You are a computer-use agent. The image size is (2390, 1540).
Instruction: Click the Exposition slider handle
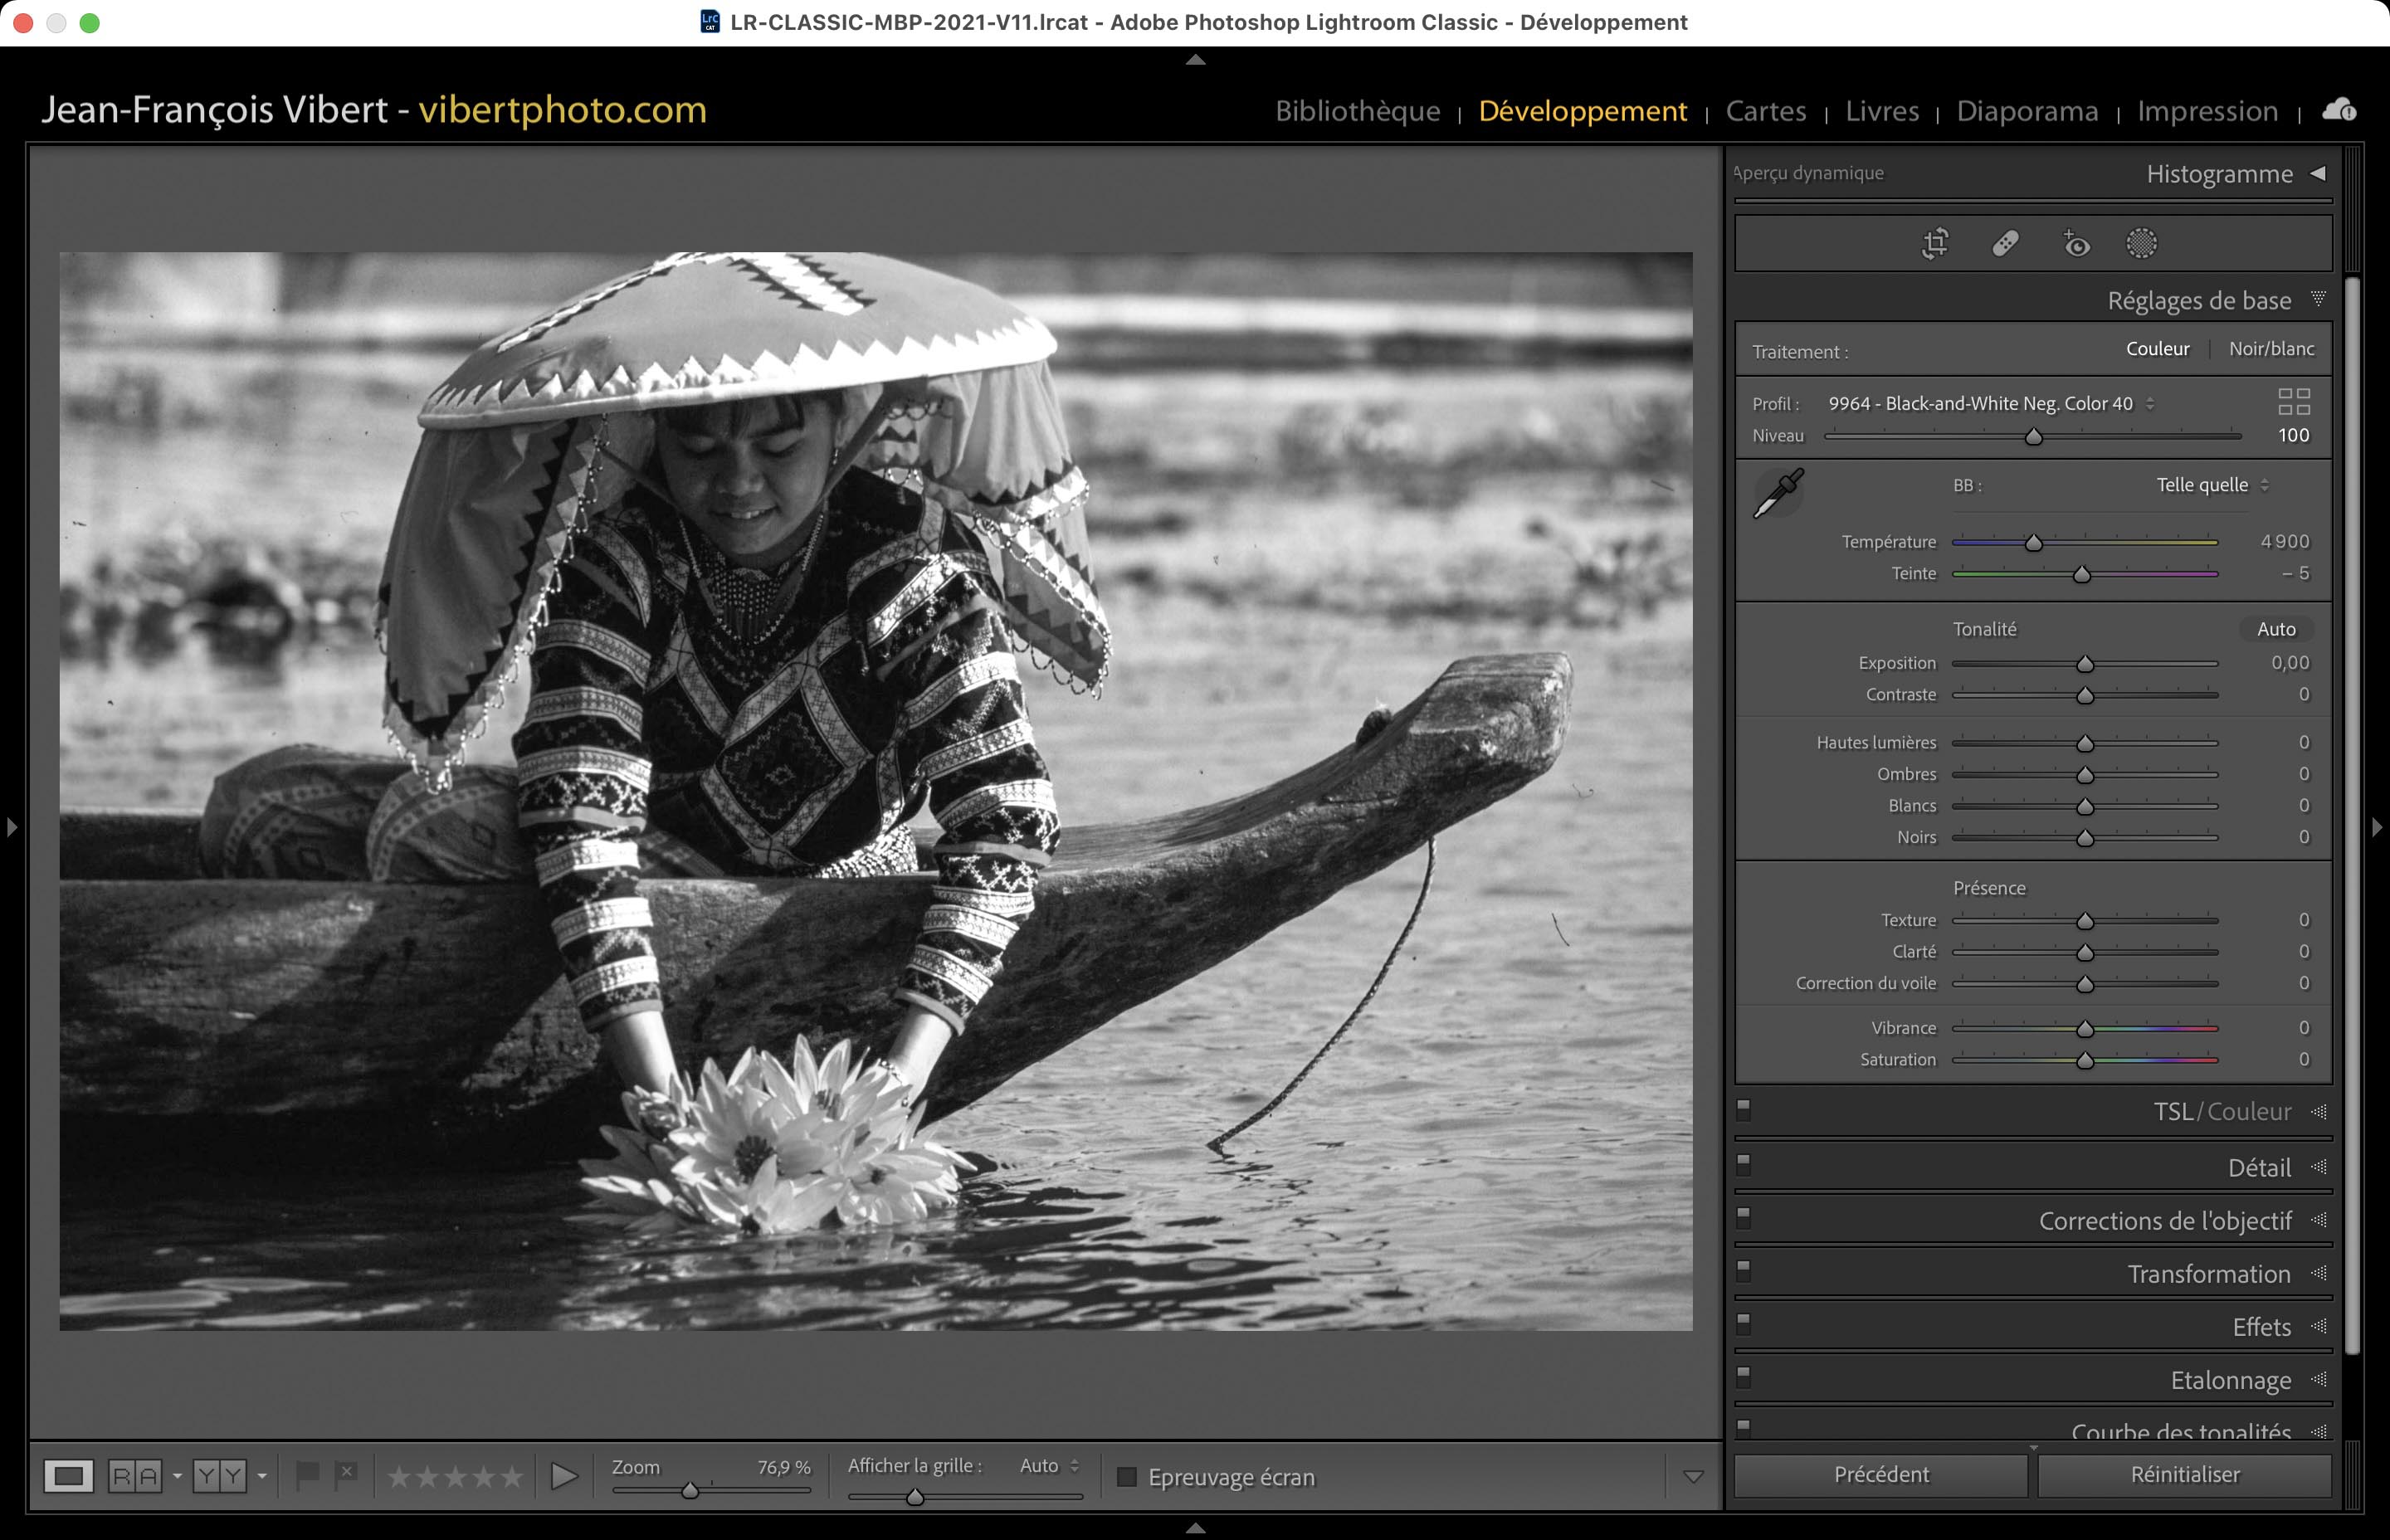point(2085,664)
